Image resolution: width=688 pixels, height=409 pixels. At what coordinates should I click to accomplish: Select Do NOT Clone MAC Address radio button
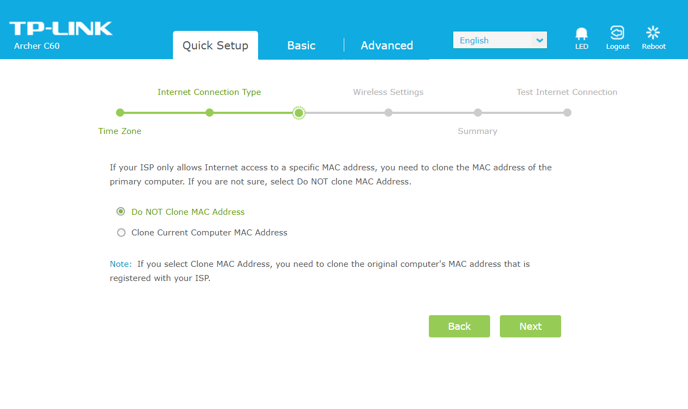pyautogui.click(x=121, y=212)
